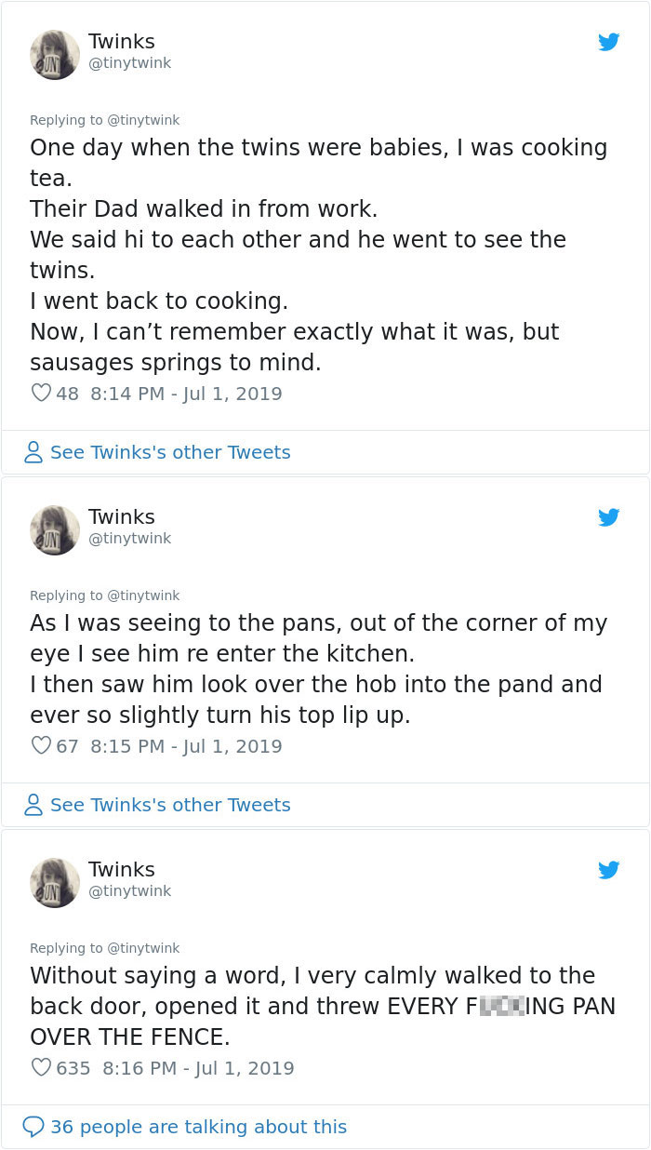
Task: Click the @tinytwink handle in the first tweet header
Action: 129,63
